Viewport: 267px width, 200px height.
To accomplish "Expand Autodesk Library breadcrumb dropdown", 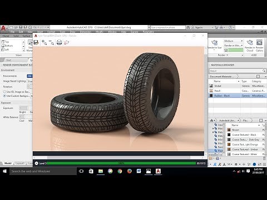I will click(x=239, y=121).
